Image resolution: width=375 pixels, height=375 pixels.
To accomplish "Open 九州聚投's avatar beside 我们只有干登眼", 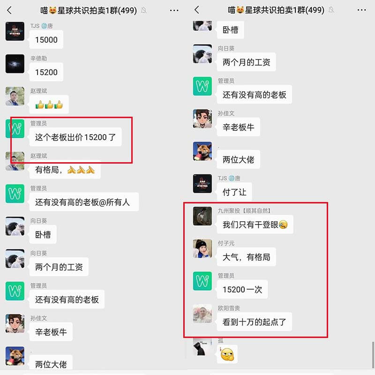I will pyautogui.click(x=202, y=216).
